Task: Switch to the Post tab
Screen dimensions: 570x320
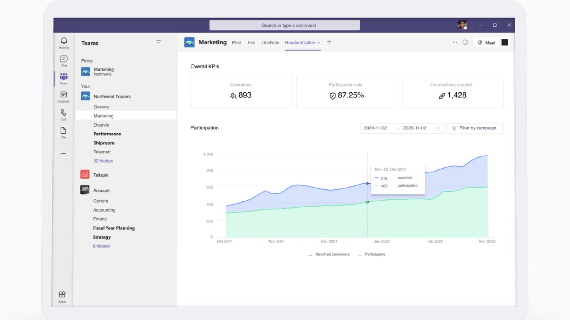Action: [x=236, y=43]
